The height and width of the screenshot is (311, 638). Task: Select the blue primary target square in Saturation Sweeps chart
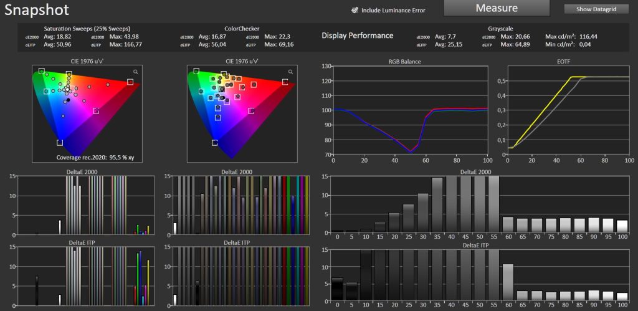click(60, 143)
